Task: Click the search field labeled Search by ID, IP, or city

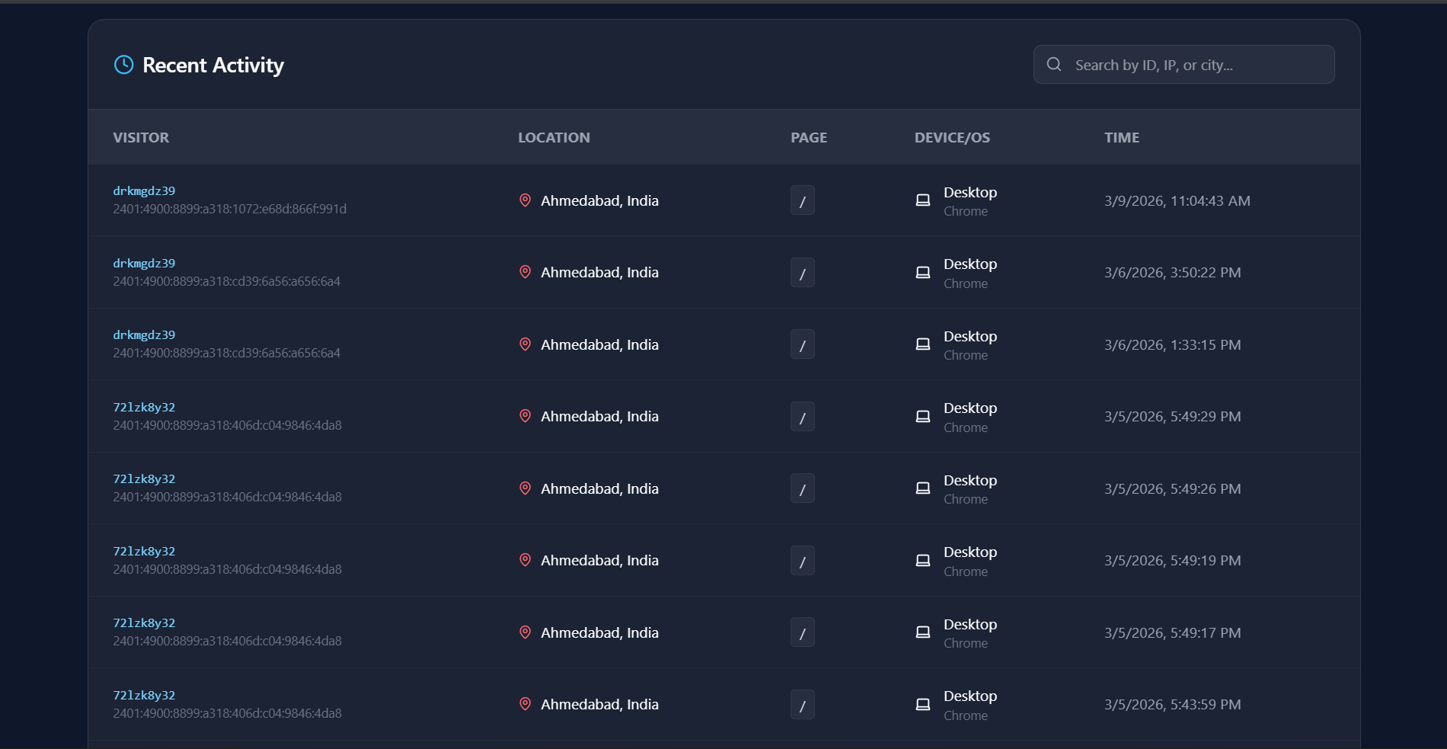Action: coord(1183,64)
